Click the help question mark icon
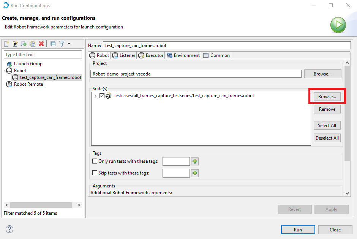 pos(10,229)
